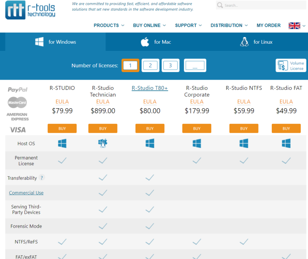The image size is (308, 259).
Task: Open the R-Studio T80+ product link
Action: point(150,88)
